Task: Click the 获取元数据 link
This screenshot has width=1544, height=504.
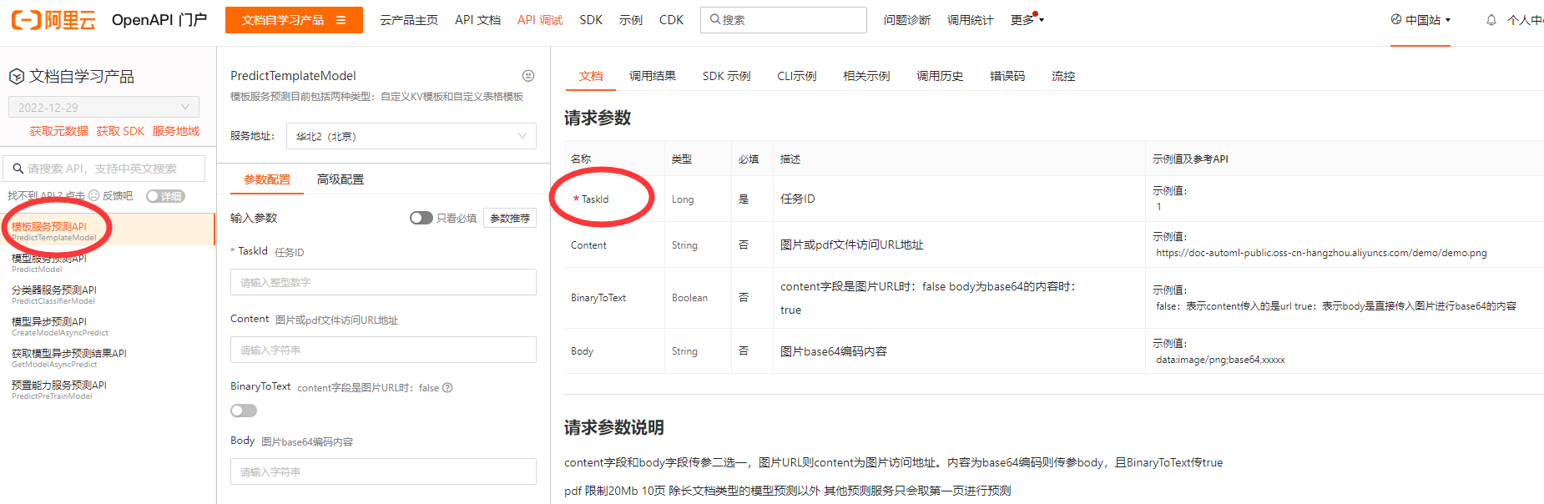Action: (x=59, y=131)
